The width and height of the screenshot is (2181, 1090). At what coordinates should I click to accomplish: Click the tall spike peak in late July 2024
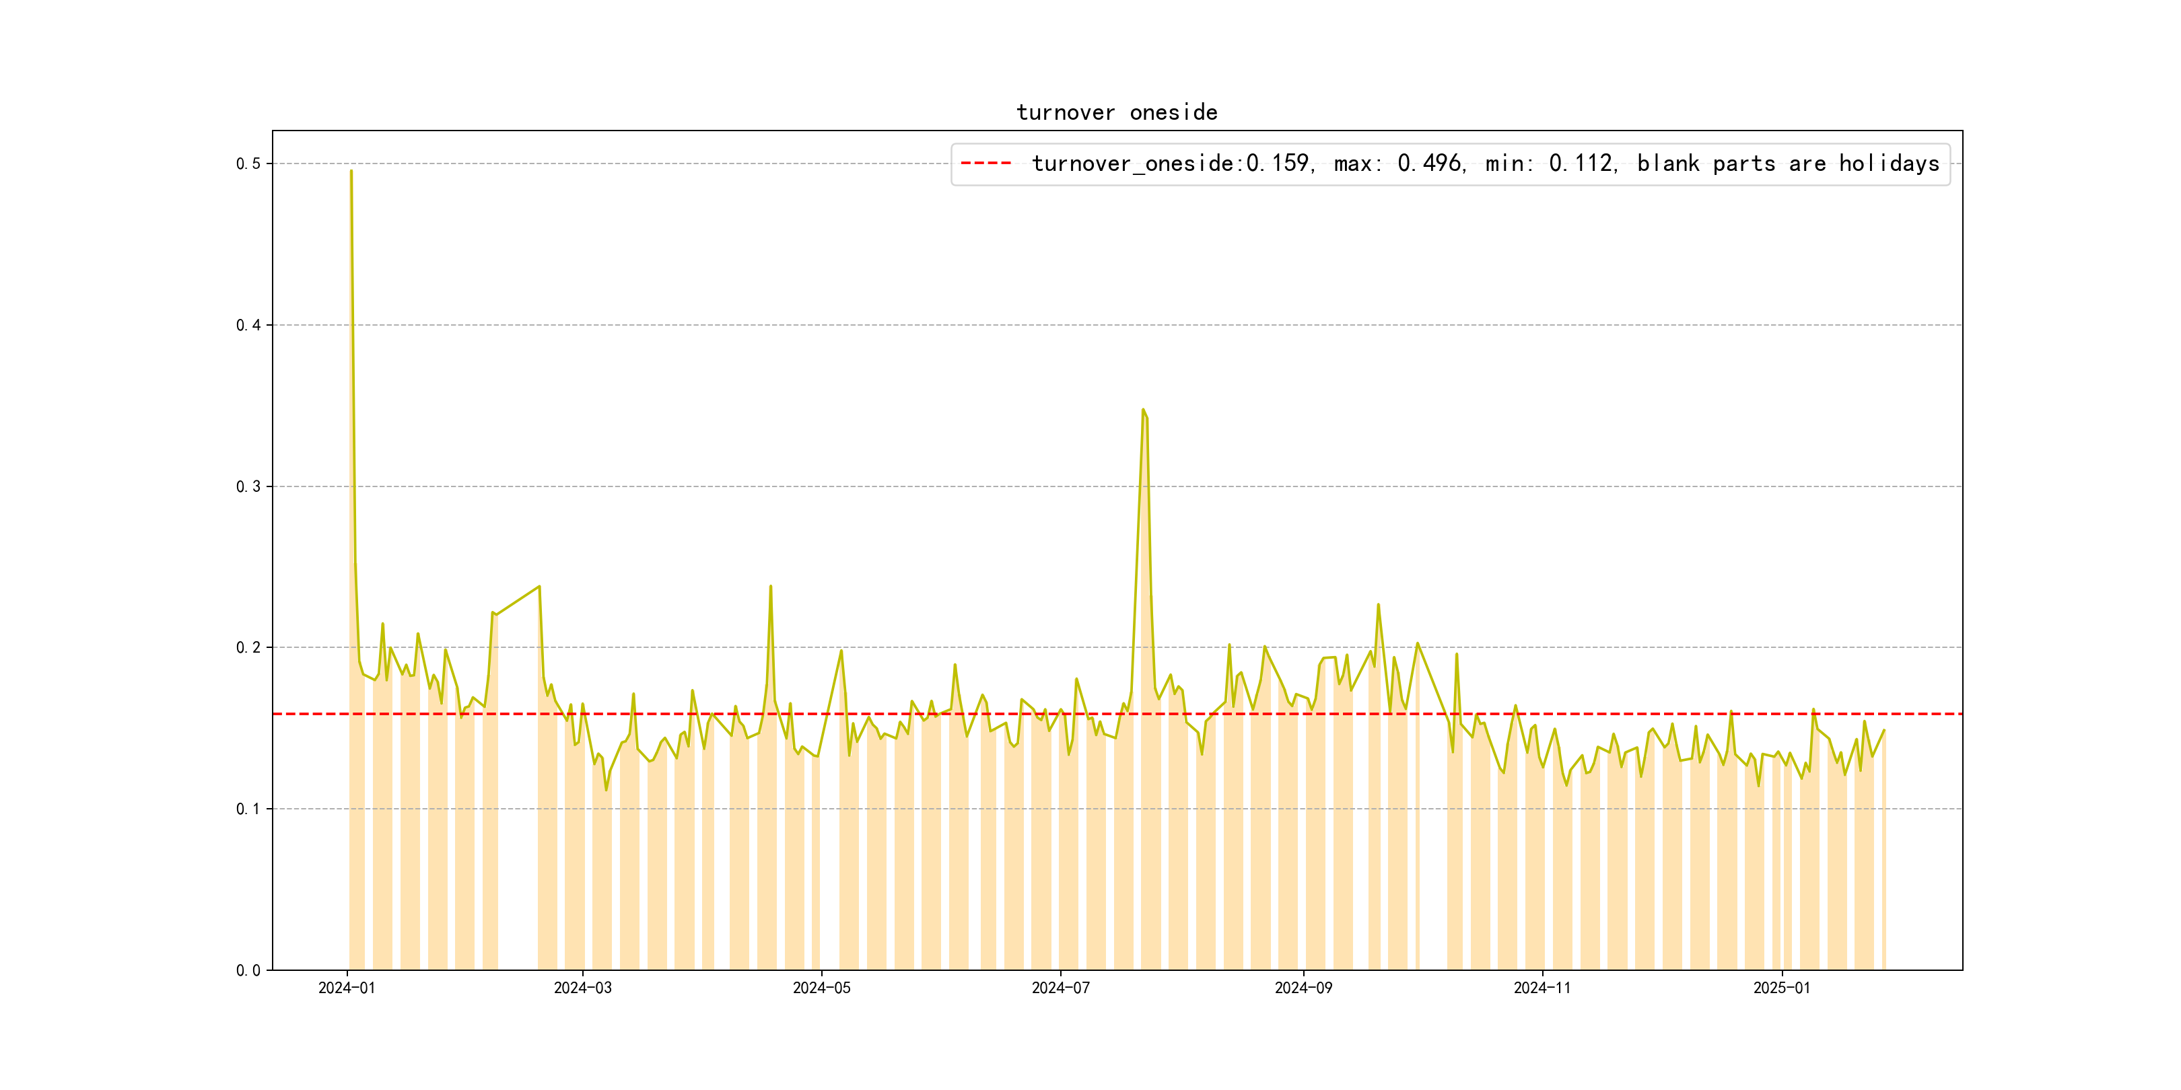click(x=1143, y=410)
